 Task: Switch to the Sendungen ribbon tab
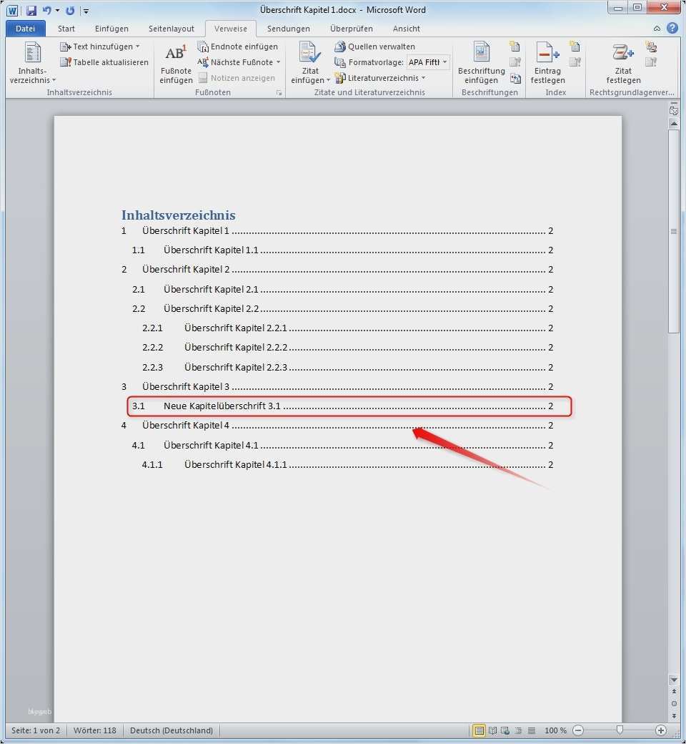[288, 29]
